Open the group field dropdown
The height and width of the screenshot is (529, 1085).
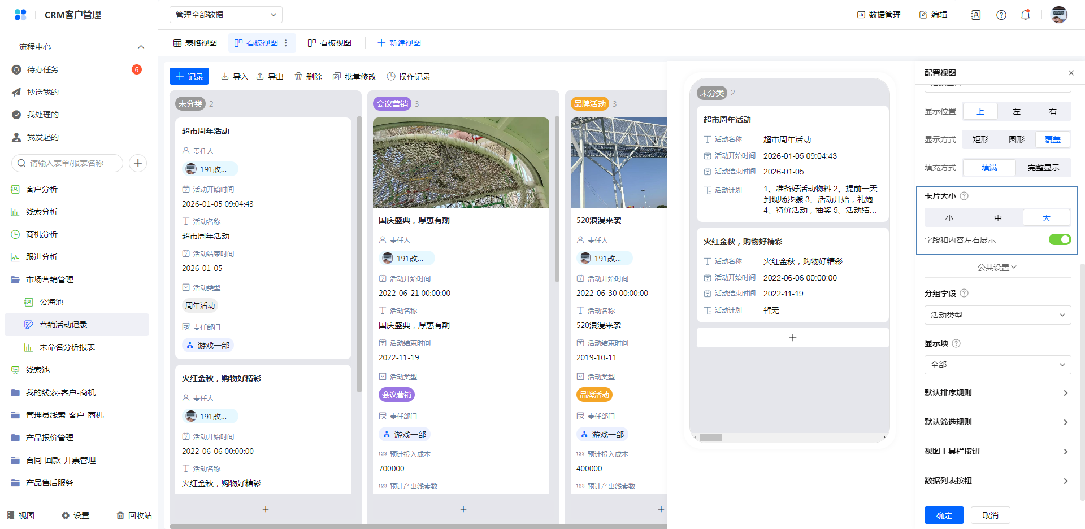point(997,315)
